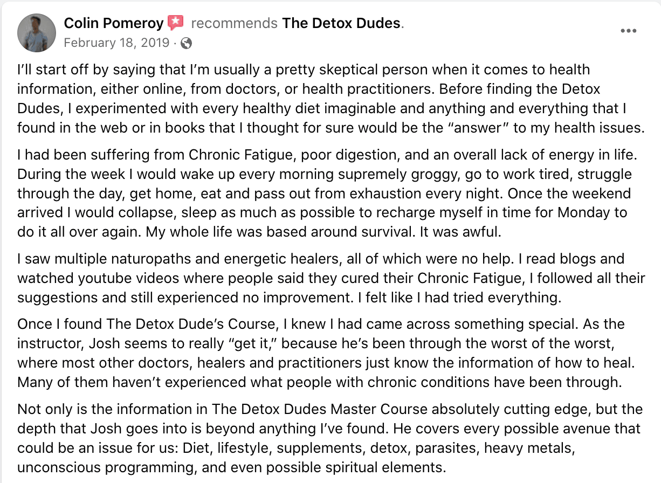Click paragraph starting "Once I found The Detox"

(x=321, y=354)
